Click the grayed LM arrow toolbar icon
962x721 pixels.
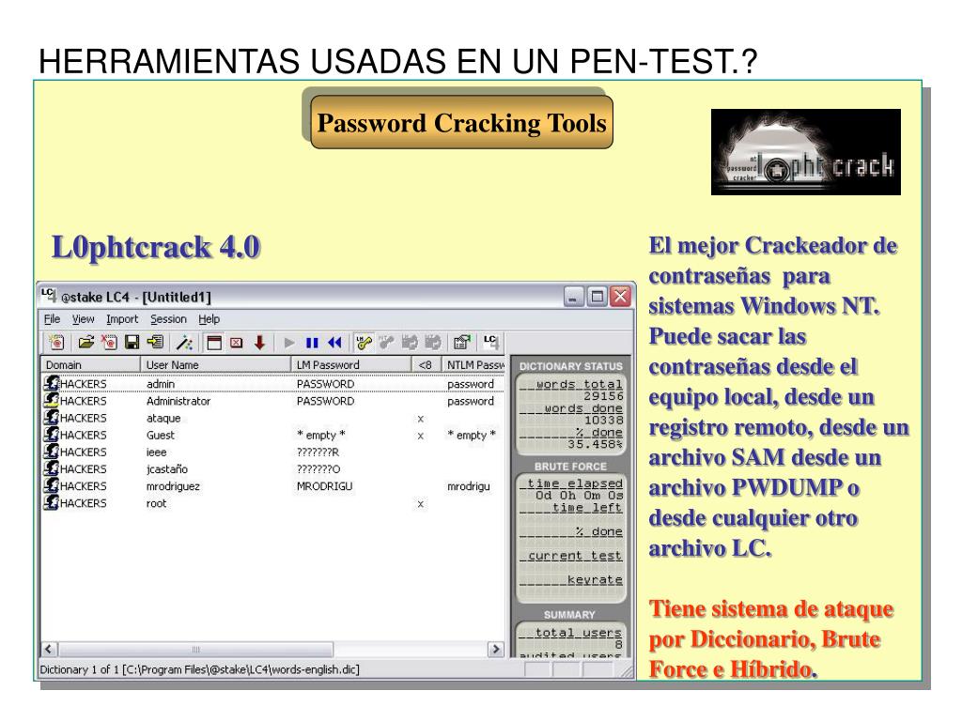click(410, 343)
